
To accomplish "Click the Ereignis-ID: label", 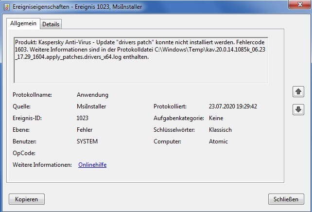I will point(27,118).
